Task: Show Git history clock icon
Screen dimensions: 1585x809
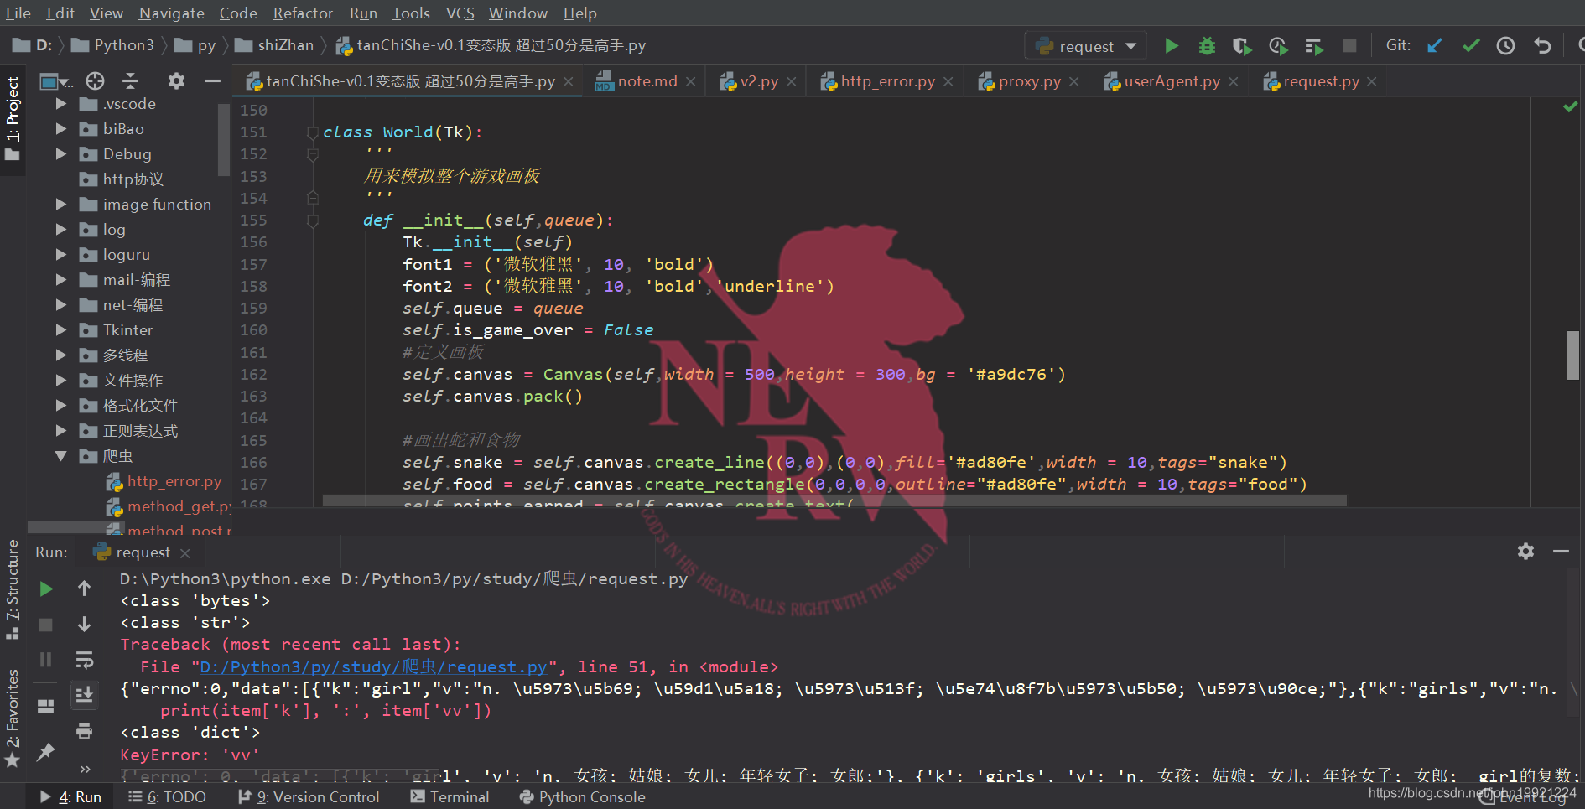Action: pyautogui.click(x=1506, y=46)
